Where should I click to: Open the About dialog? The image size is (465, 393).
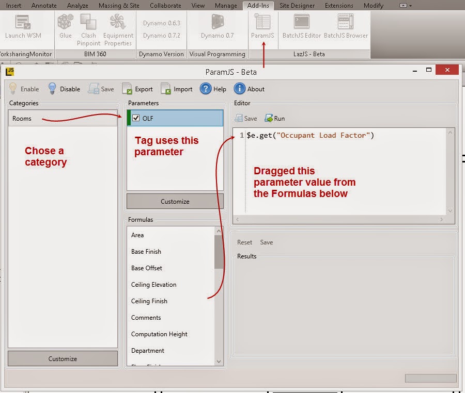pos(249,89)
